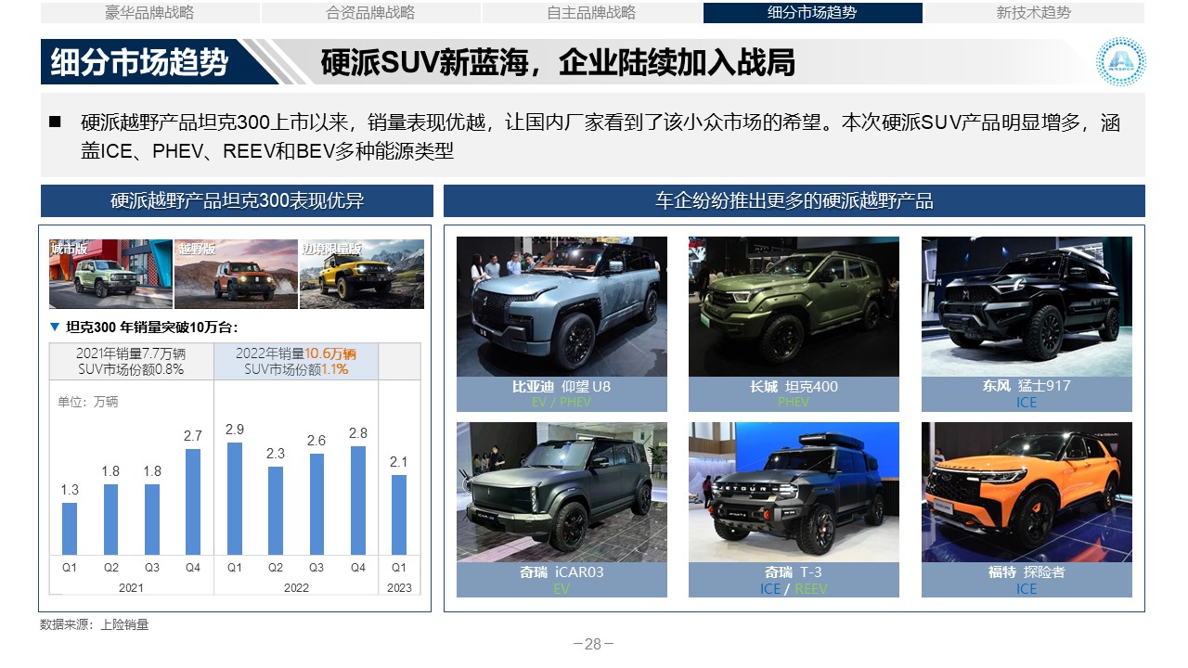1188x668 pixels.
Task: Select the ICE label under 猛士917
Action: coord(1027,403)
